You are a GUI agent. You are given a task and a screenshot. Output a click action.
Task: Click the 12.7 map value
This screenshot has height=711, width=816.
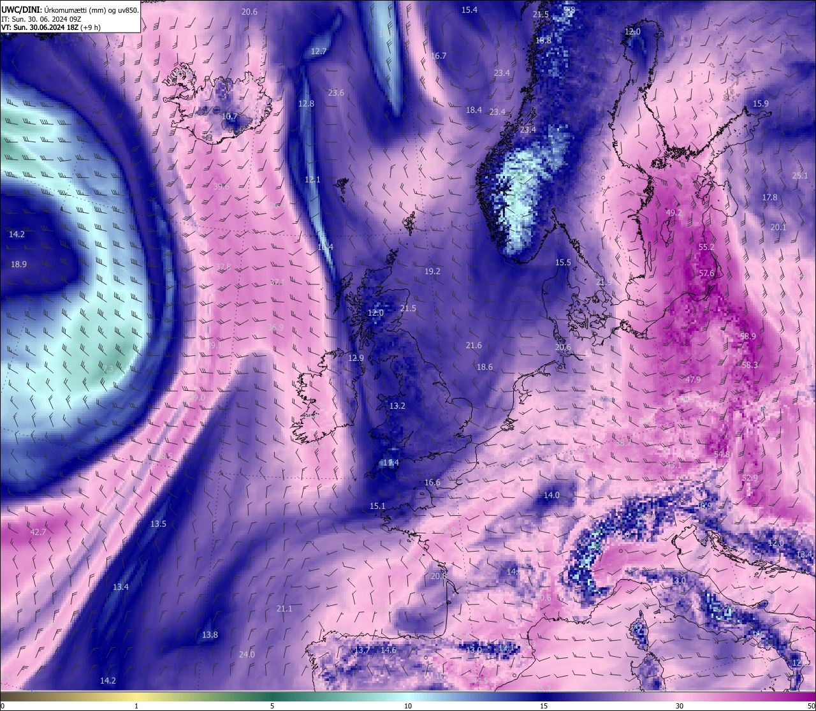point(318,51)
